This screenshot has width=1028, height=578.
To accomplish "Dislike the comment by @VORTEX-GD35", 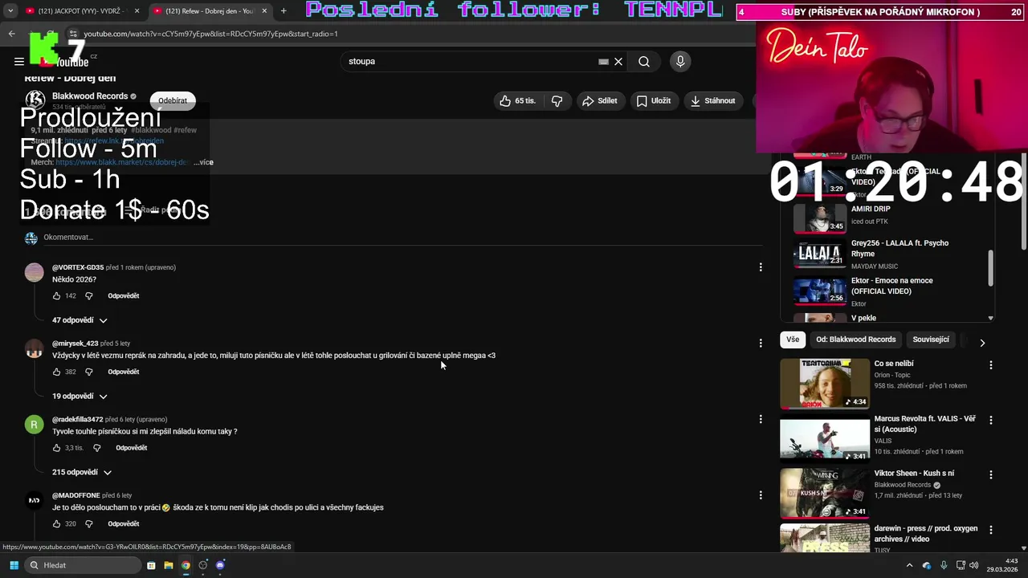I will [x=88, y=295].
